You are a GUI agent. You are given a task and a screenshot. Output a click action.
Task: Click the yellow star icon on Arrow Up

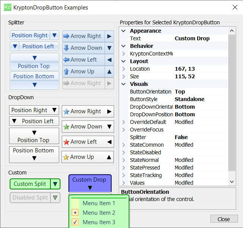pos(66,157)
